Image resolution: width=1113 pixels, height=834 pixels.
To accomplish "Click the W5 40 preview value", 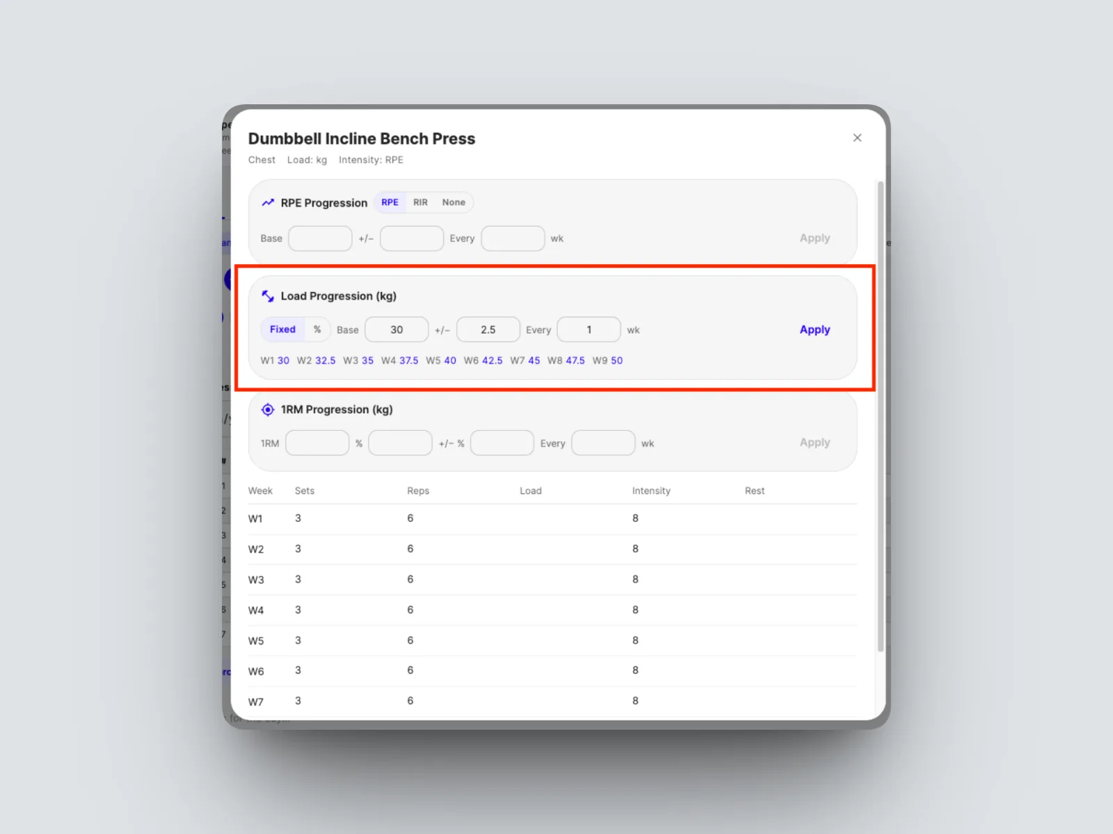I will tap(441, 361).
